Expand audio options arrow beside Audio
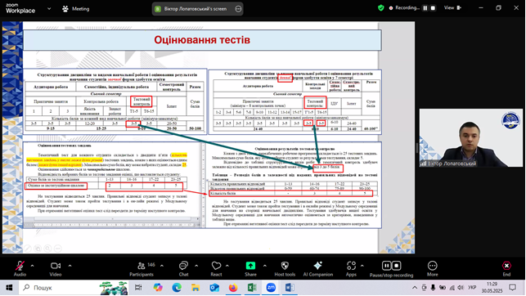526x296 pixels. point(32,266)
